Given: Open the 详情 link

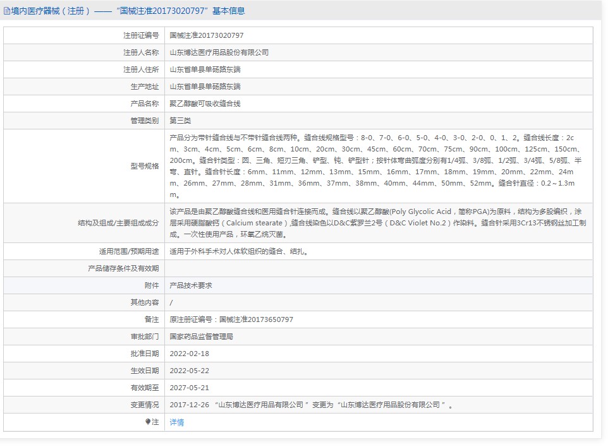Looking at the screenshot, I should [x=176, y=422].
